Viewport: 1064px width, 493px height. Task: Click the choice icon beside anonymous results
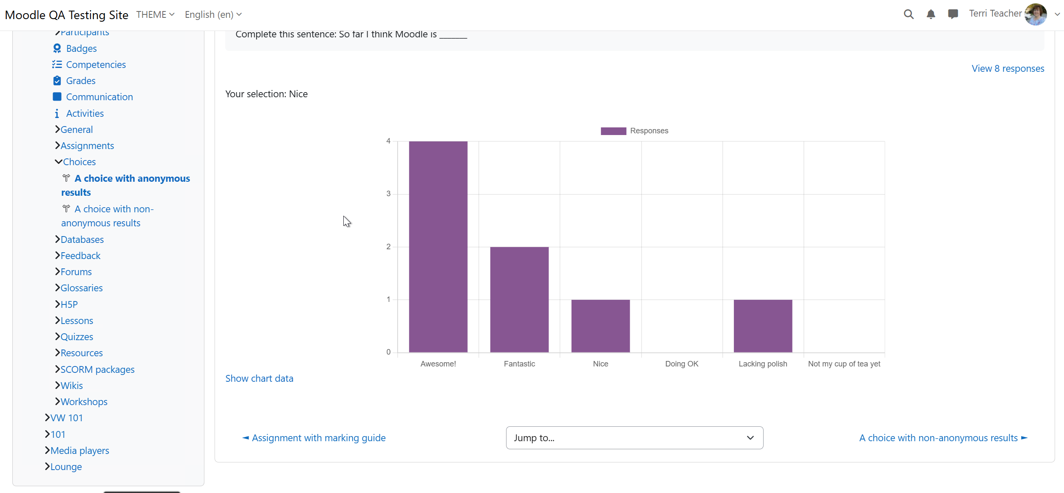66,178
